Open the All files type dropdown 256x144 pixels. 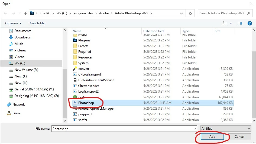click(226, 129)
